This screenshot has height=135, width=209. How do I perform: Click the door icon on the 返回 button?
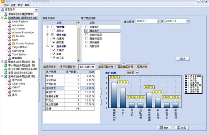(179, 128)
